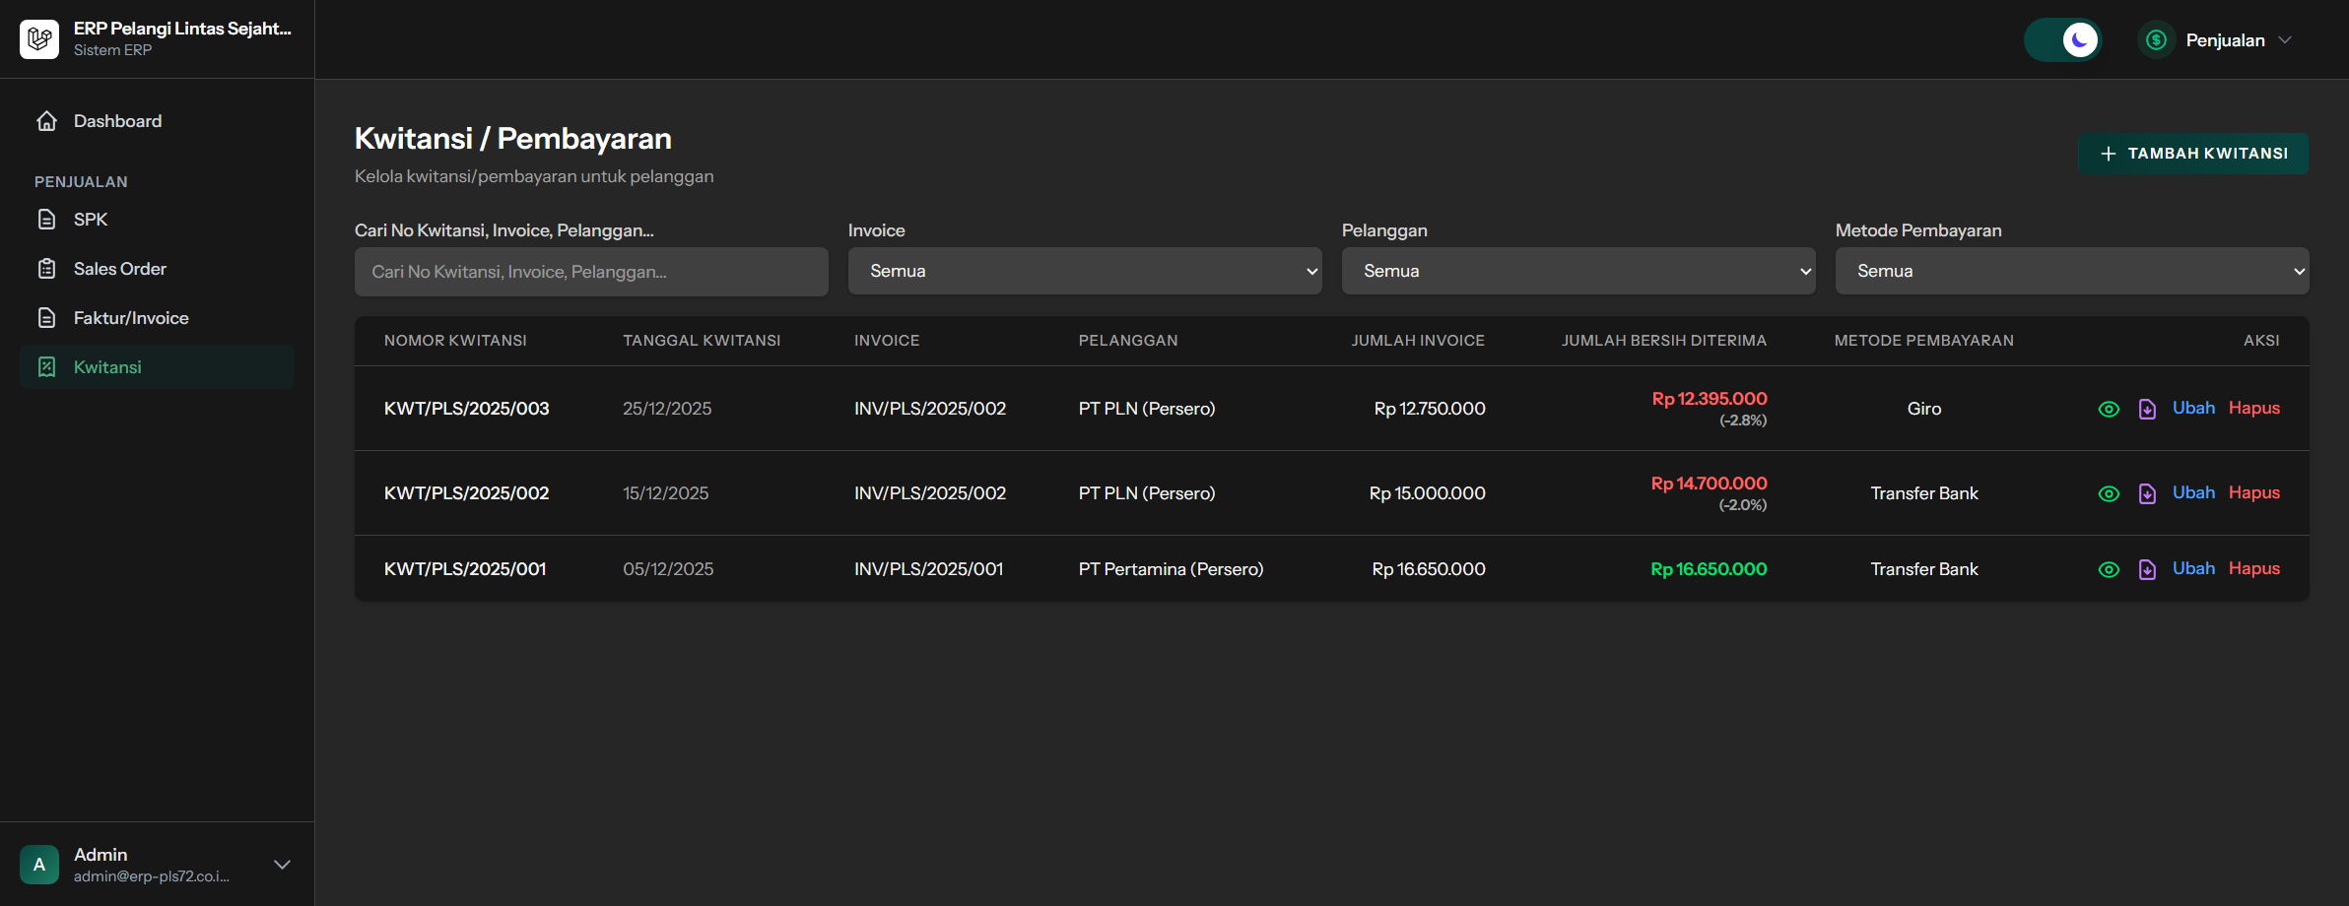This screenshot has width=2349, height=906.
Task: Download PDF for kwitansi KWT/PLS/2025/002
Action: (x=2147, y=493)
